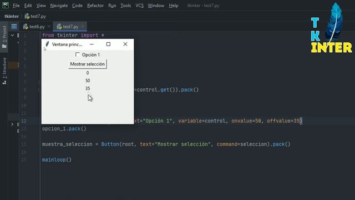355x200 pixels.
Task: Open the Window menu
Action: [x=156, y=6]
